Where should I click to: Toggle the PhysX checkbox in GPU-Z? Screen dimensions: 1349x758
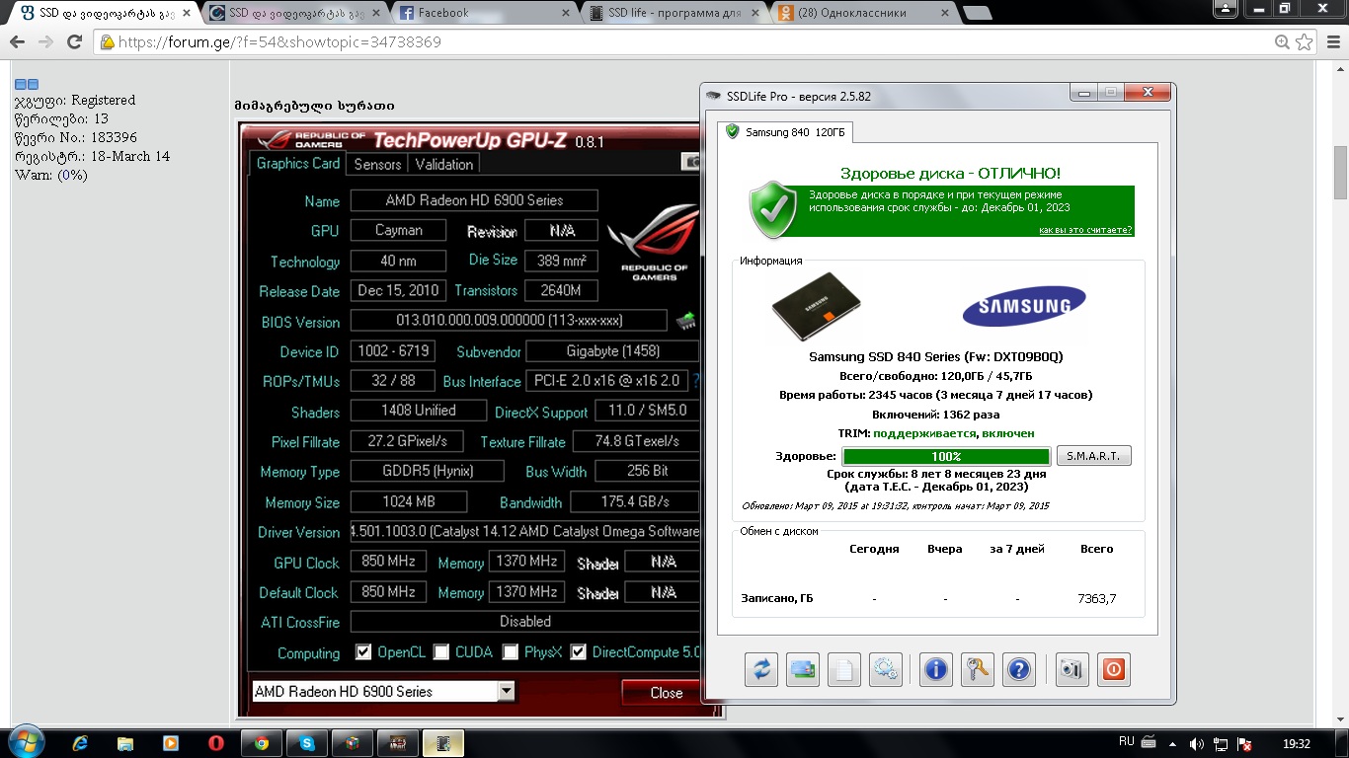pos(510,652)
